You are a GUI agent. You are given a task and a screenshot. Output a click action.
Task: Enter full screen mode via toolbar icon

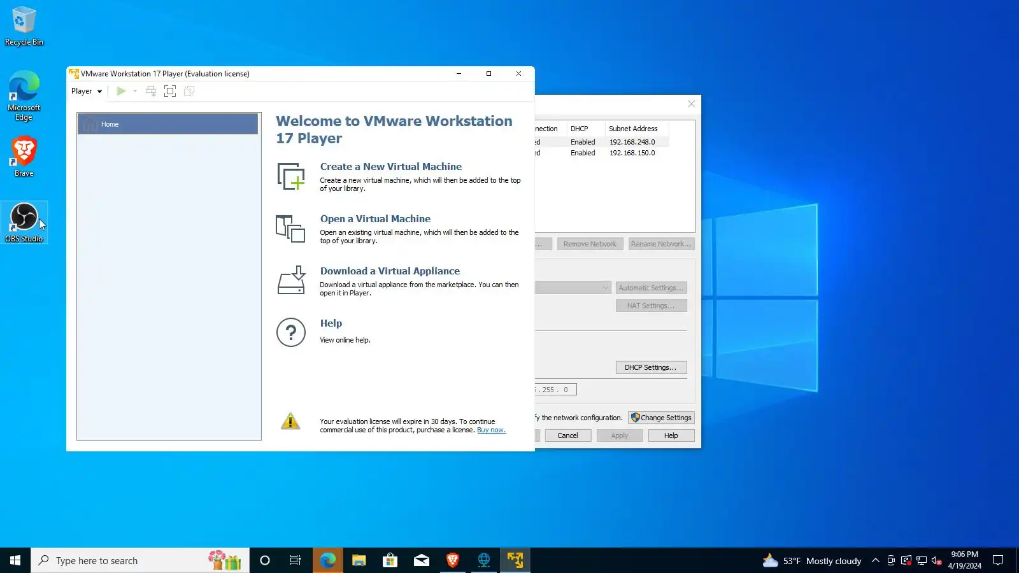[170, 91]
